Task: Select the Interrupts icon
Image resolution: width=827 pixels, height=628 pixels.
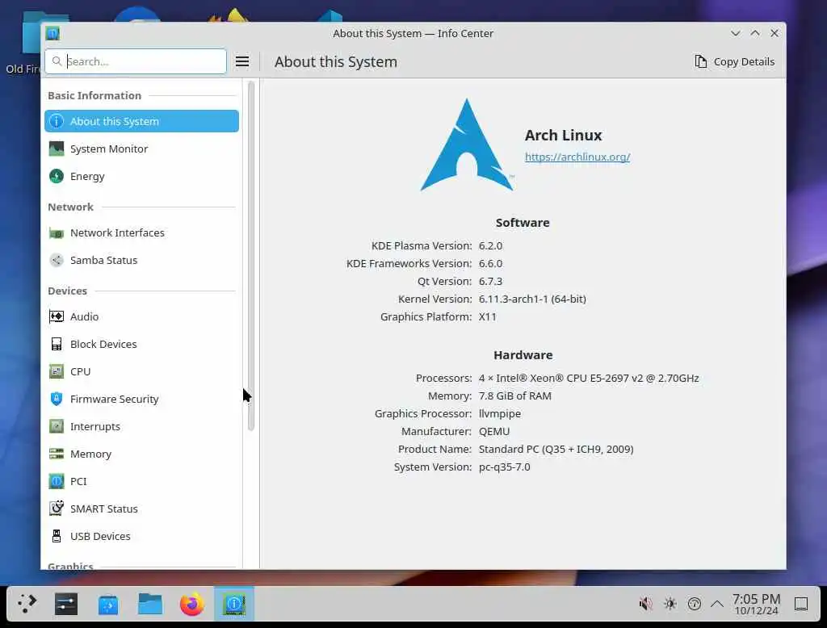Action: coord(57,426)
